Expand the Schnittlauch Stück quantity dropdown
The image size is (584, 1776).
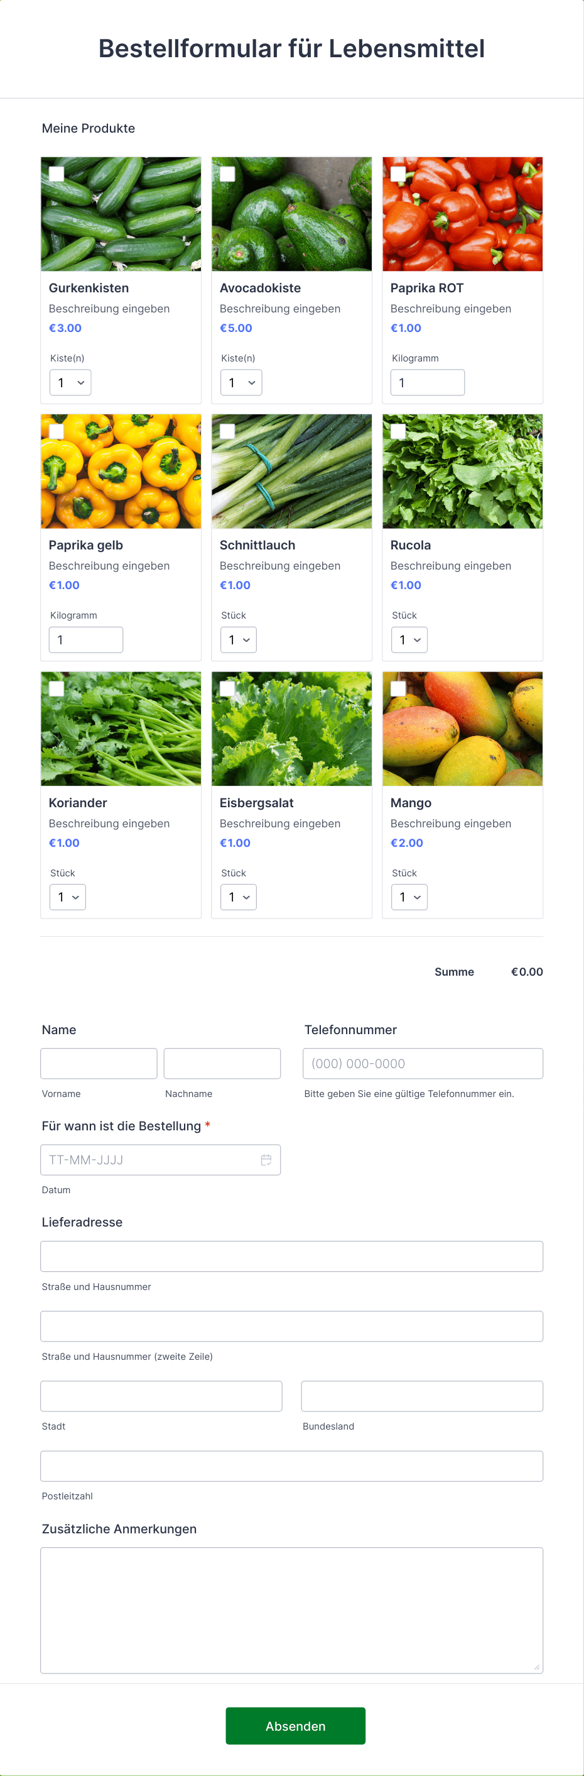(x=238, y=640)
